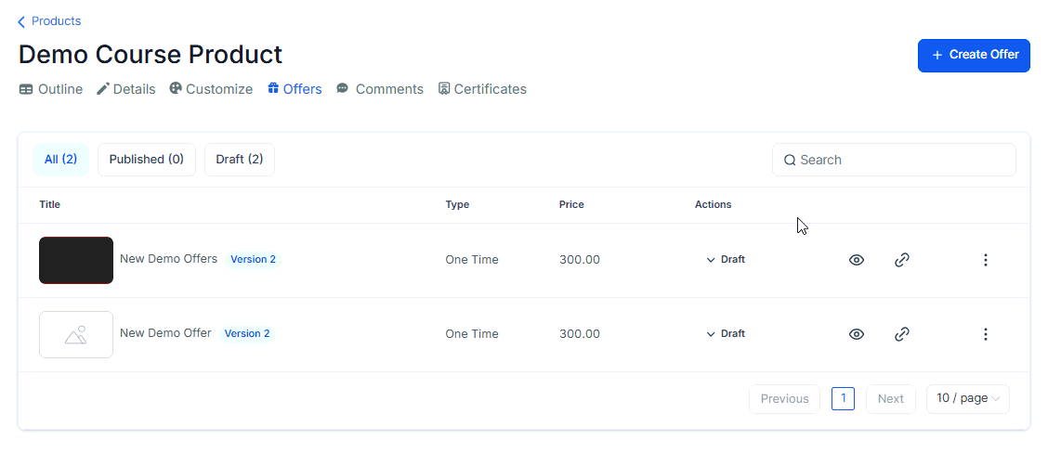Open the 10 / page size dropdown

pos(967,398)
